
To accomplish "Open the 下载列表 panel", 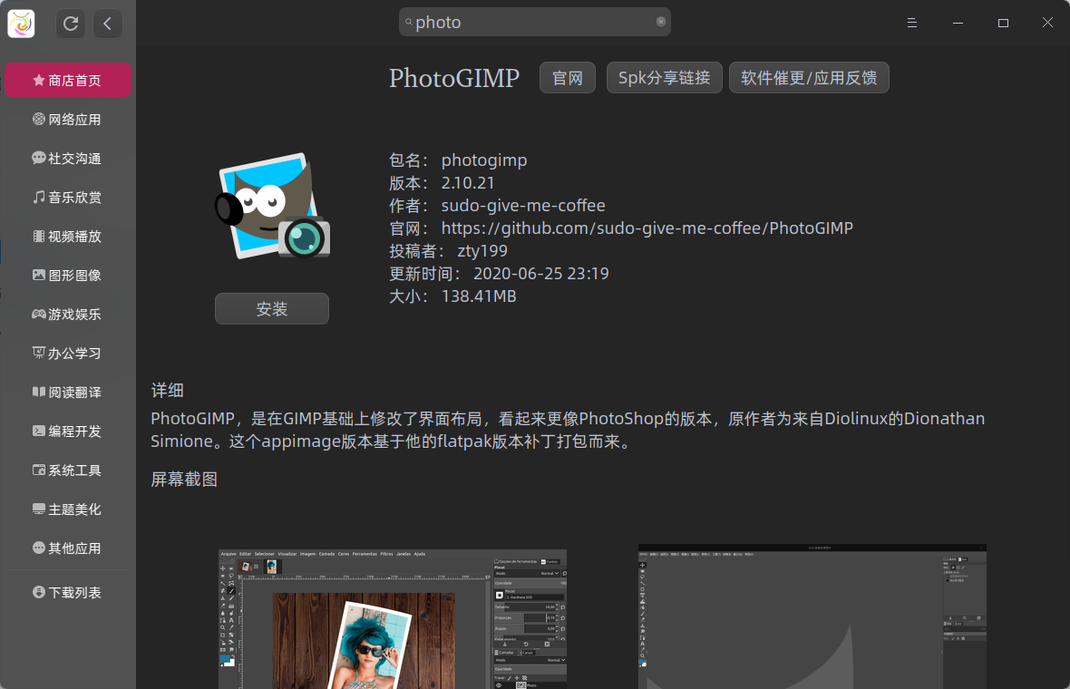I will click(x=68, y=592).
